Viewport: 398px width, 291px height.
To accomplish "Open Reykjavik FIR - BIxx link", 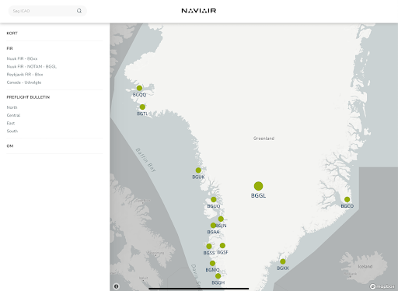I will 25,75.
